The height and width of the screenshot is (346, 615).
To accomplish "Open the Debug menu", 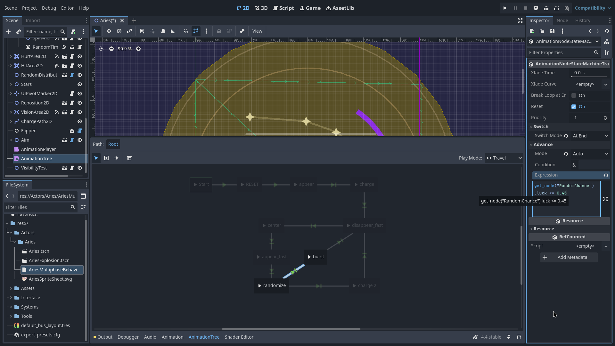I will click(x=49, y=8).
